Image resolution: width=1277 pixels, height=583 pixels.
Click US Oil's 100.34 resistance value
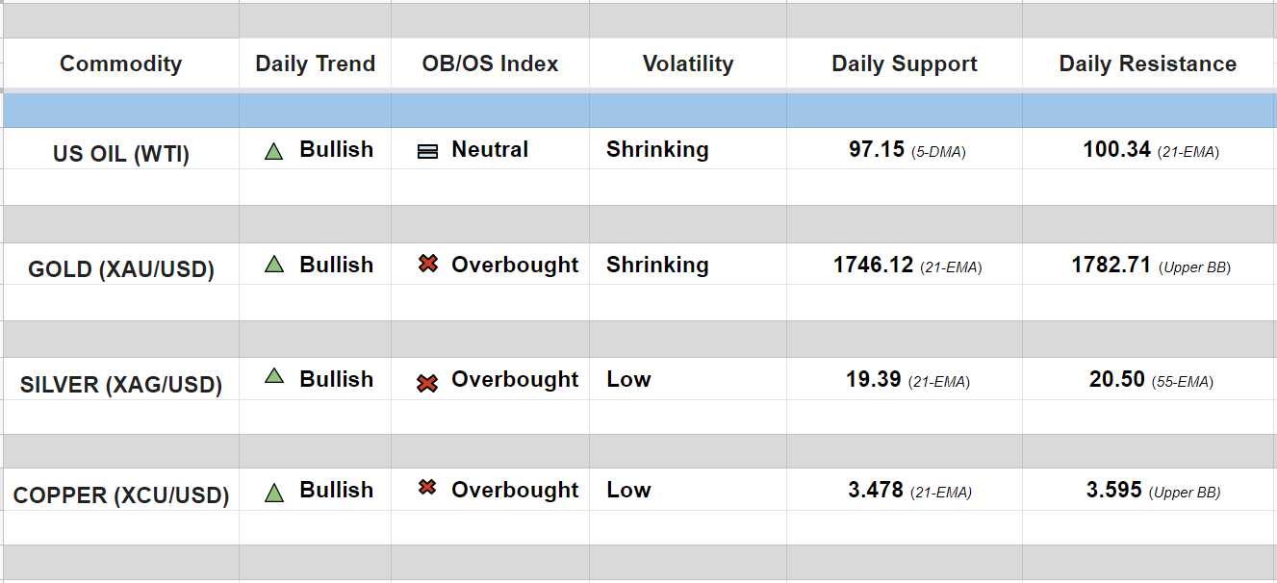pyautogui.click(x=1116, y=150)
